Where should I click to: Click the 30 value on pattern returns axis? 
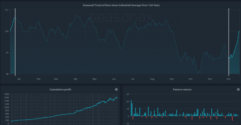(128, 94)
